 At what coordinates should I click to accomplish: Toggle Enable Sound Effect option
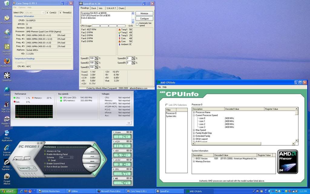pos(45,163)
